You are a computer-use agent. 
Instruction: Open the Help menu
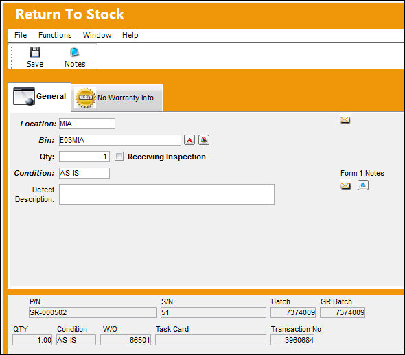[130, 35]
